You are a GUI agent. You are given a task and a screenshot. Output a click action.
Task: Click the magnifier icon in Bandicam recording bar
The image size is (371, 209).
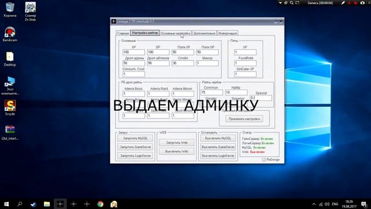tap(292, 3)
